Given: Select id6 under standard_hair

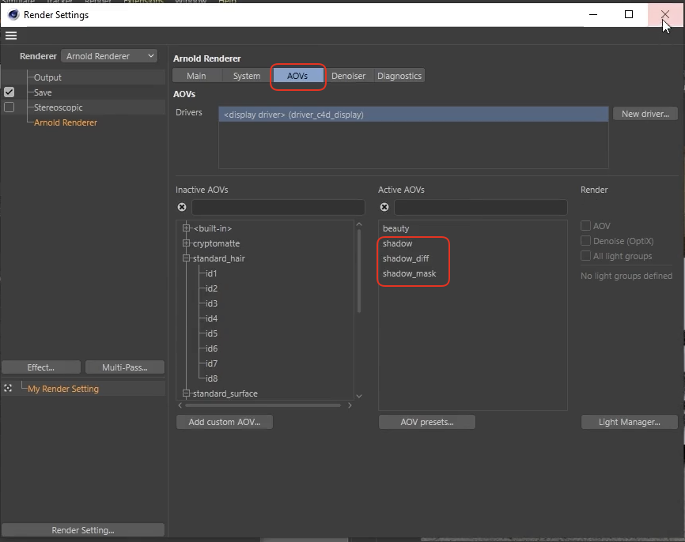Looking at the screenshot, I should click(211, 348).
